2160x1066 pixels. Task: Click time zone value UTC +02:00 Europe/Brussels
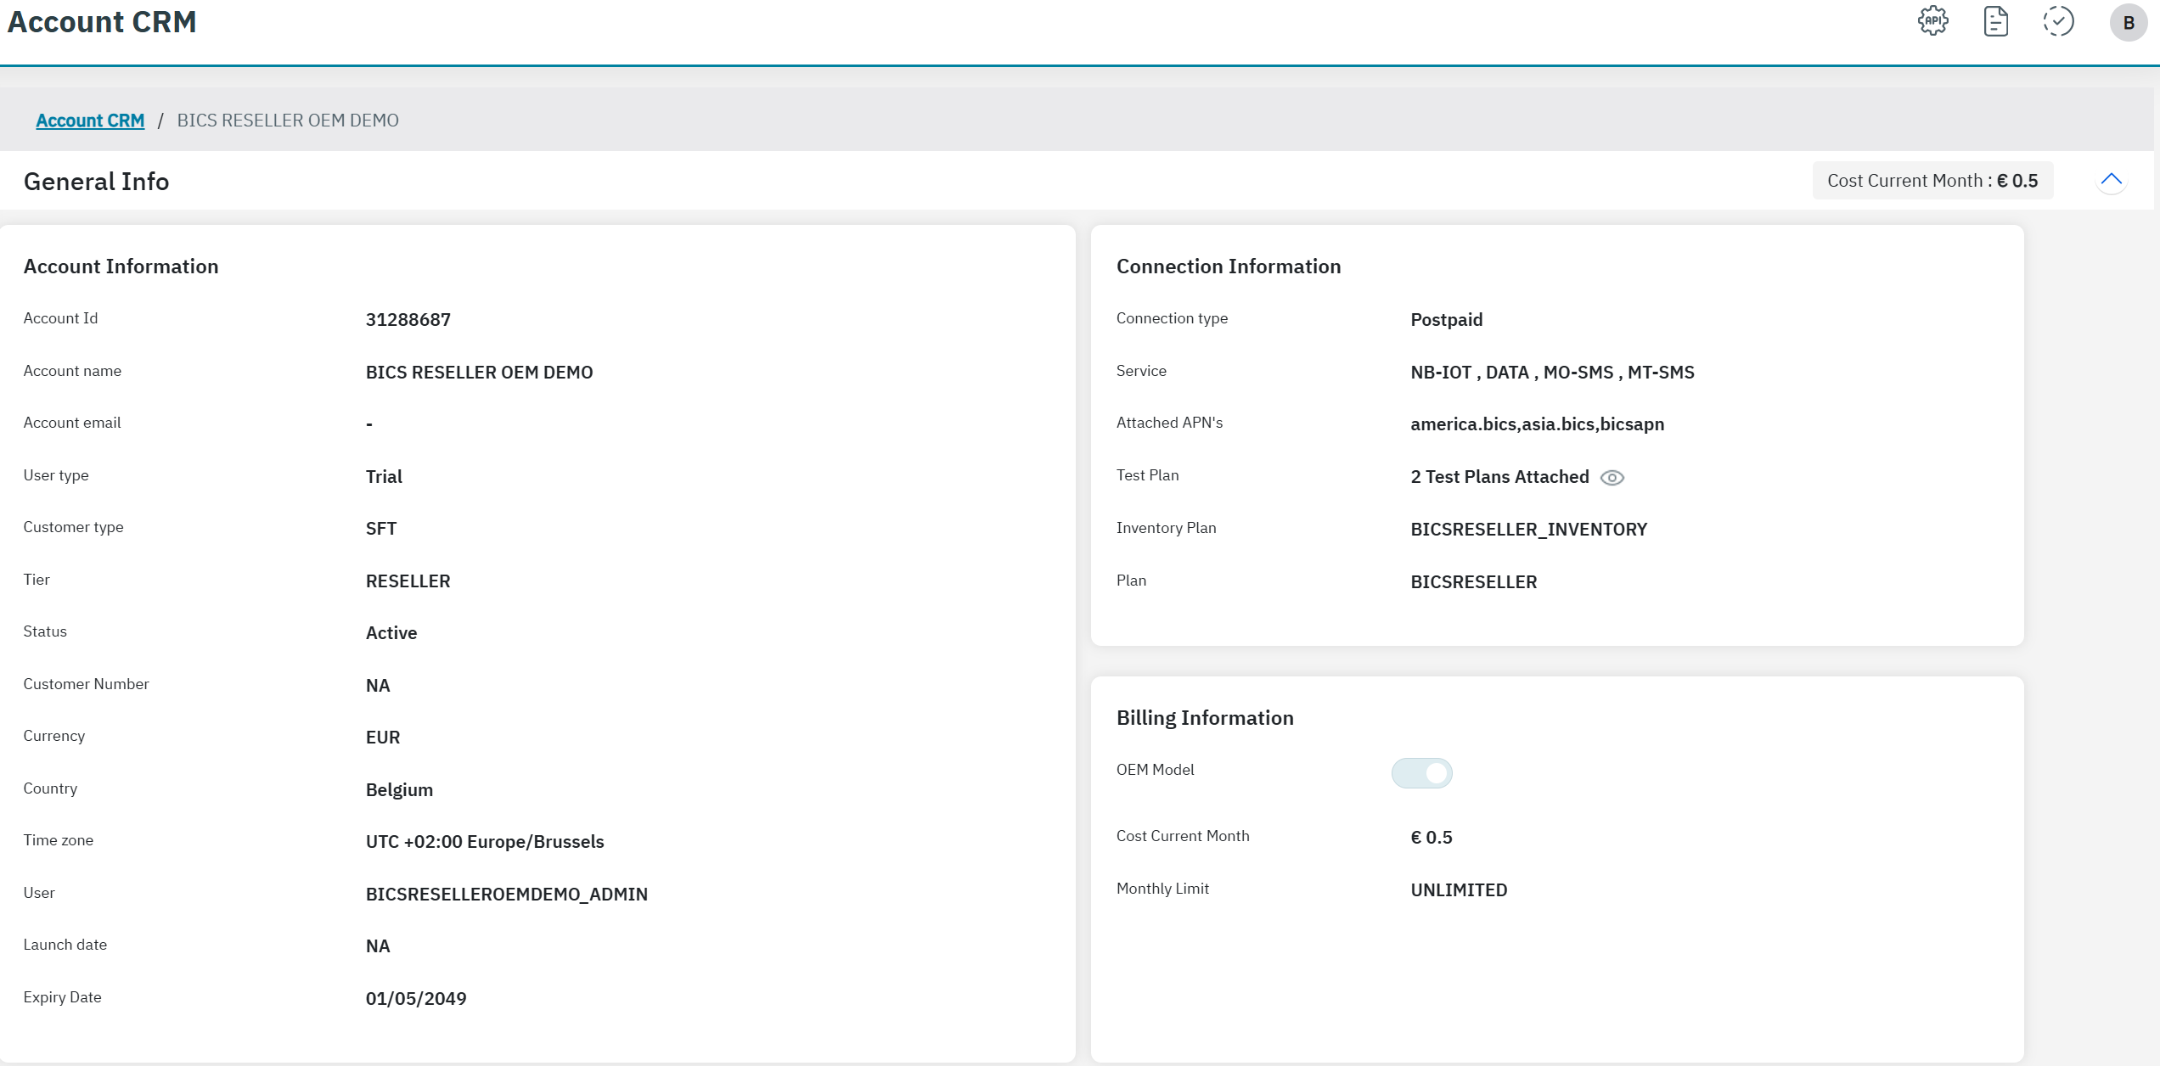click(x=485, y=842)
